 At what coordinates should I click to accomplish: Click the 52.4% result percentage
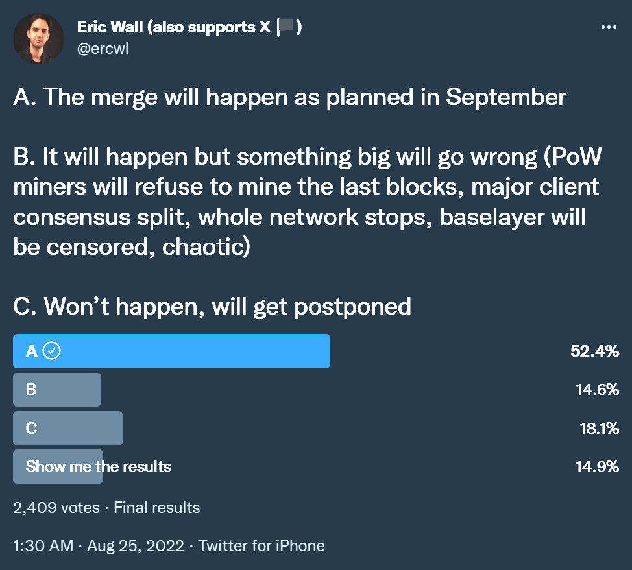(x=594, y=351)
